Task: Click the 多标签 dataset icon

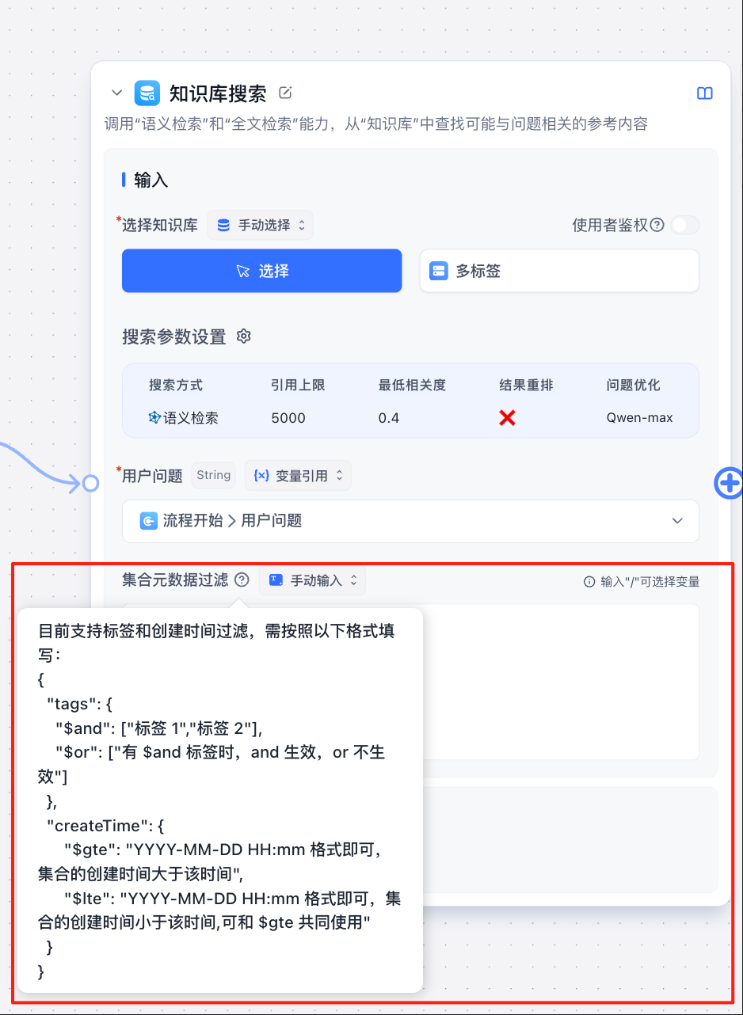Action: (439, 271)
